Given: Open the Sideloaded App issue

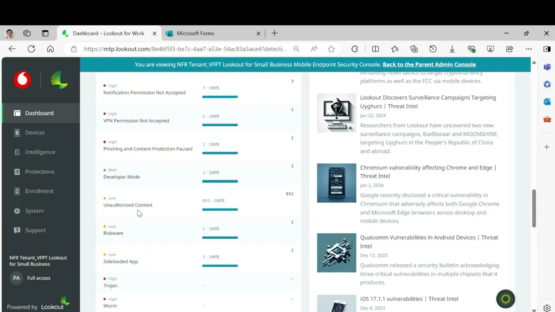Looking at the screenshot, I should coord(199,259).
